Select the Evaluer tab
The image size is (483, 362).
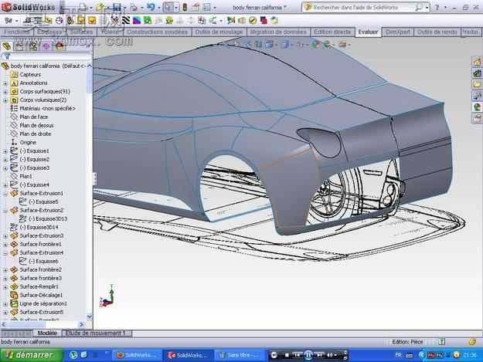point(368,32)
